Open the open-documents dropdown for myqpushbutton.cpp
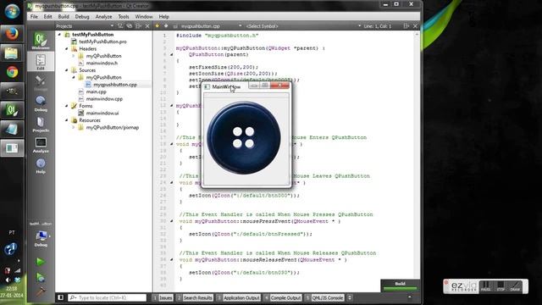Image resolution: width=542 pixels, height=305 pixels. click(240, 26)
